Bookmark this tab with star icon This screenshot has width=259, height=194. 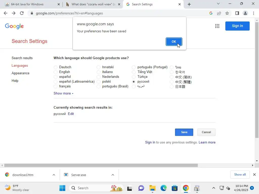(x=227, y=13)
